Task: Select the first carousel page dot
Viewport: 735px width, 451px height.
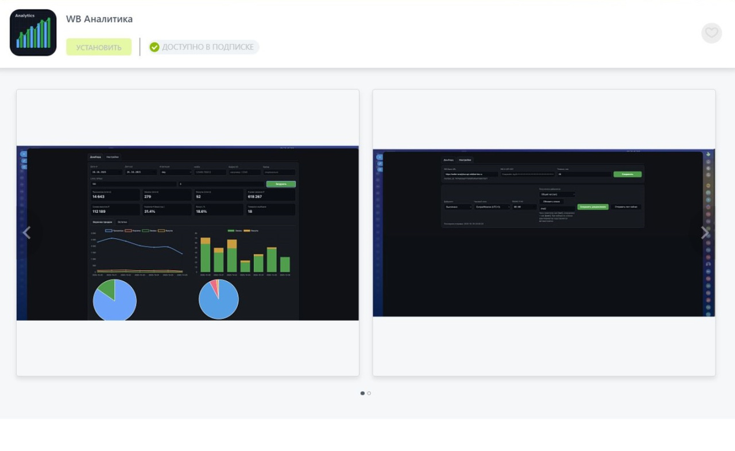Action: [x=362, y=393]
